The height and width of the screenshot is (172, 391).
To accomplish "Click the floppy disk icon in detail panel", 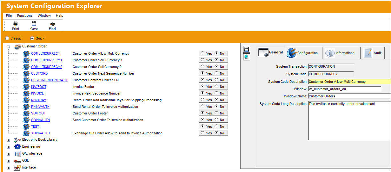I will coord(247,49).
